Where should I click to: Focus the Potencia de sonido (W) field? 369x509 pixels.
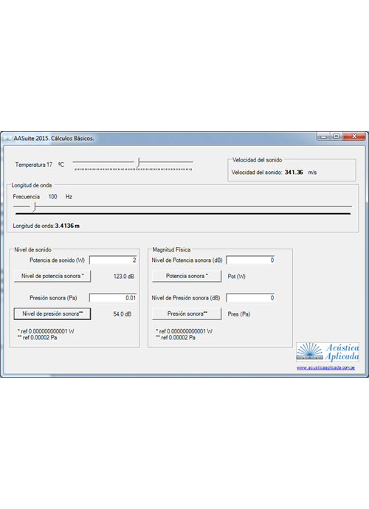click(x=113, y=260)
